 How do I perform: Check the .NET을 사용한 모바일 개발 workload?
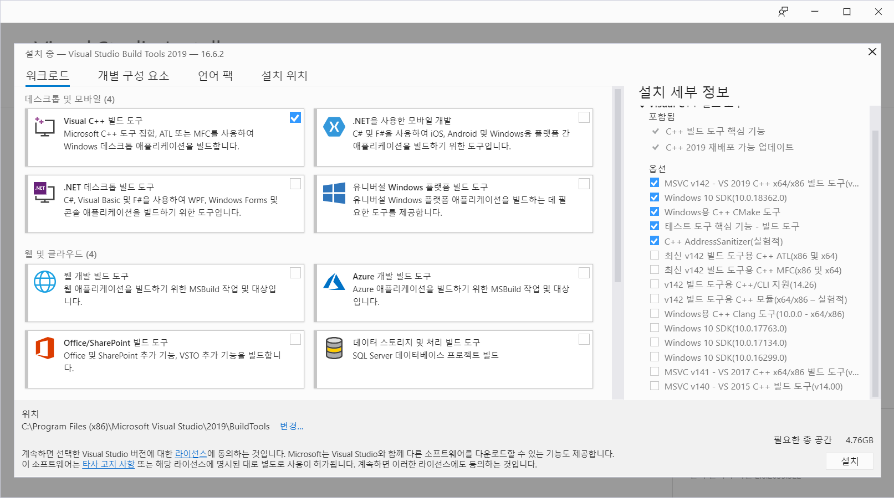584,117
